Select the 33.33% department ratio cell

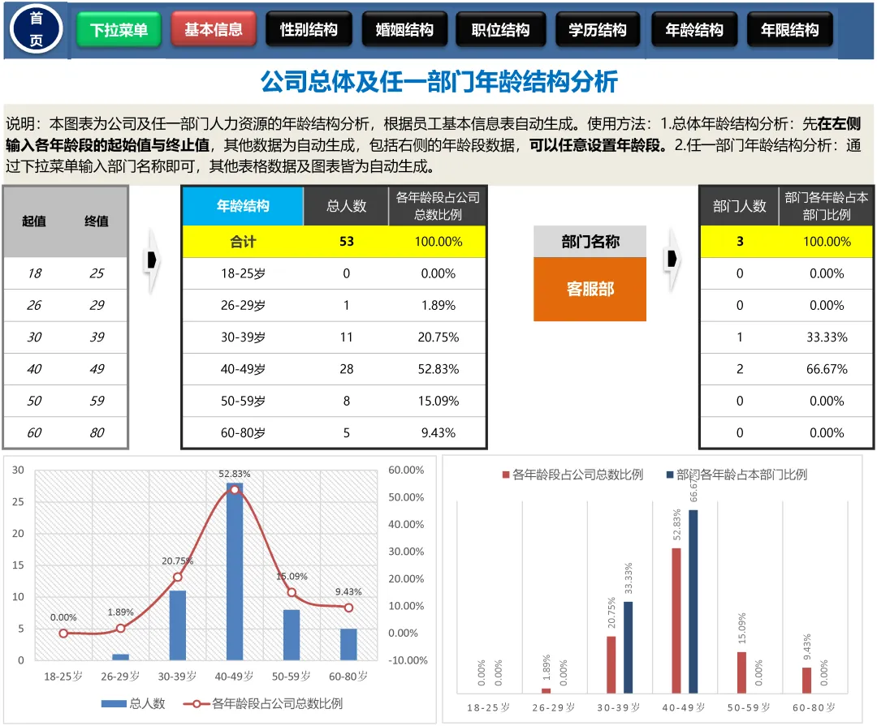click(x=826, y=337)
